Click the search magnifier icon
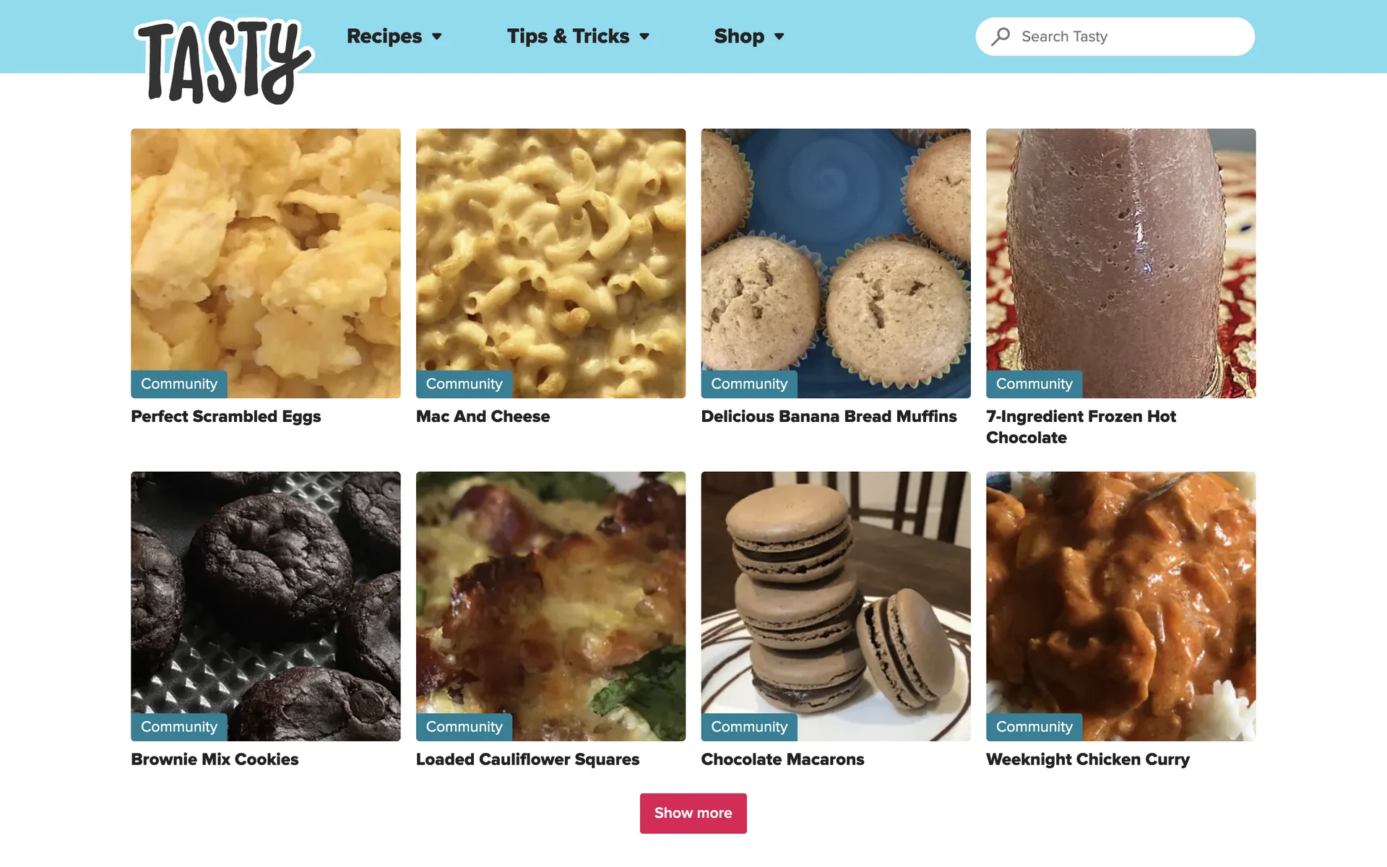Screen dimensions: 1387x867 pos(1001,36)
